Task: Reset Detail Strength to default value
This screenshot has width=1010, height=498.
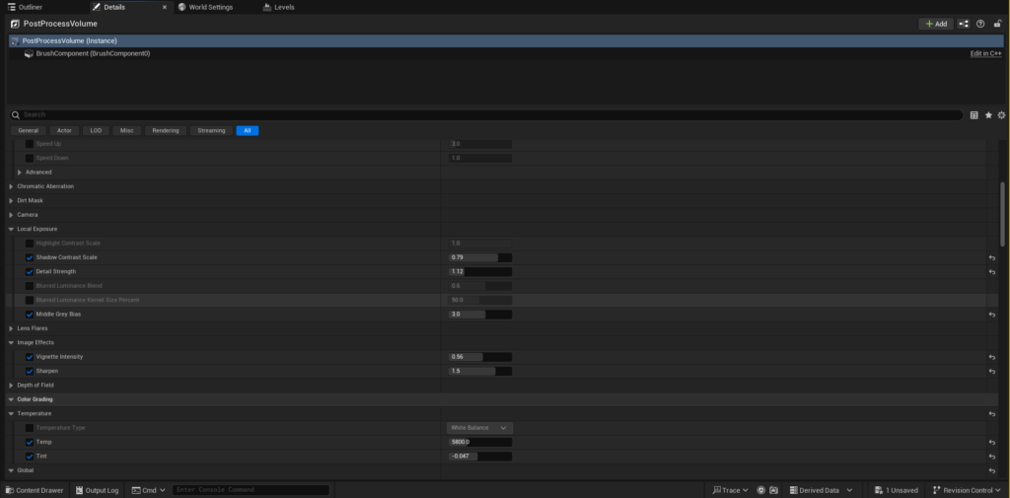Action: (x=992, y=272)
